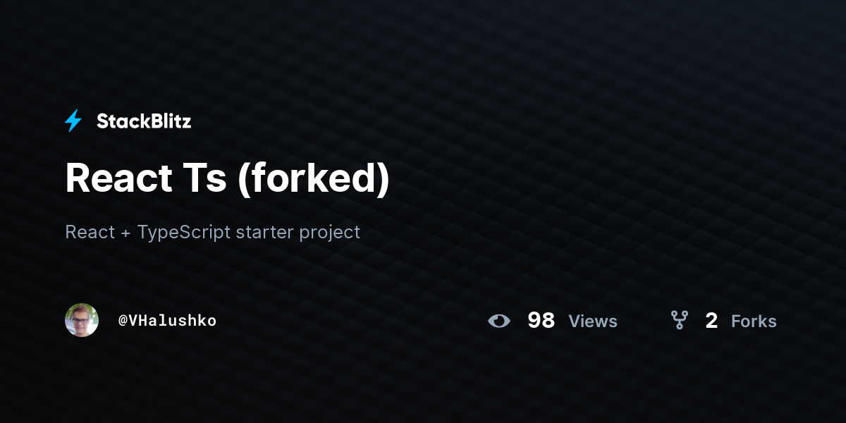Click the word project in the description

(330, 233)
